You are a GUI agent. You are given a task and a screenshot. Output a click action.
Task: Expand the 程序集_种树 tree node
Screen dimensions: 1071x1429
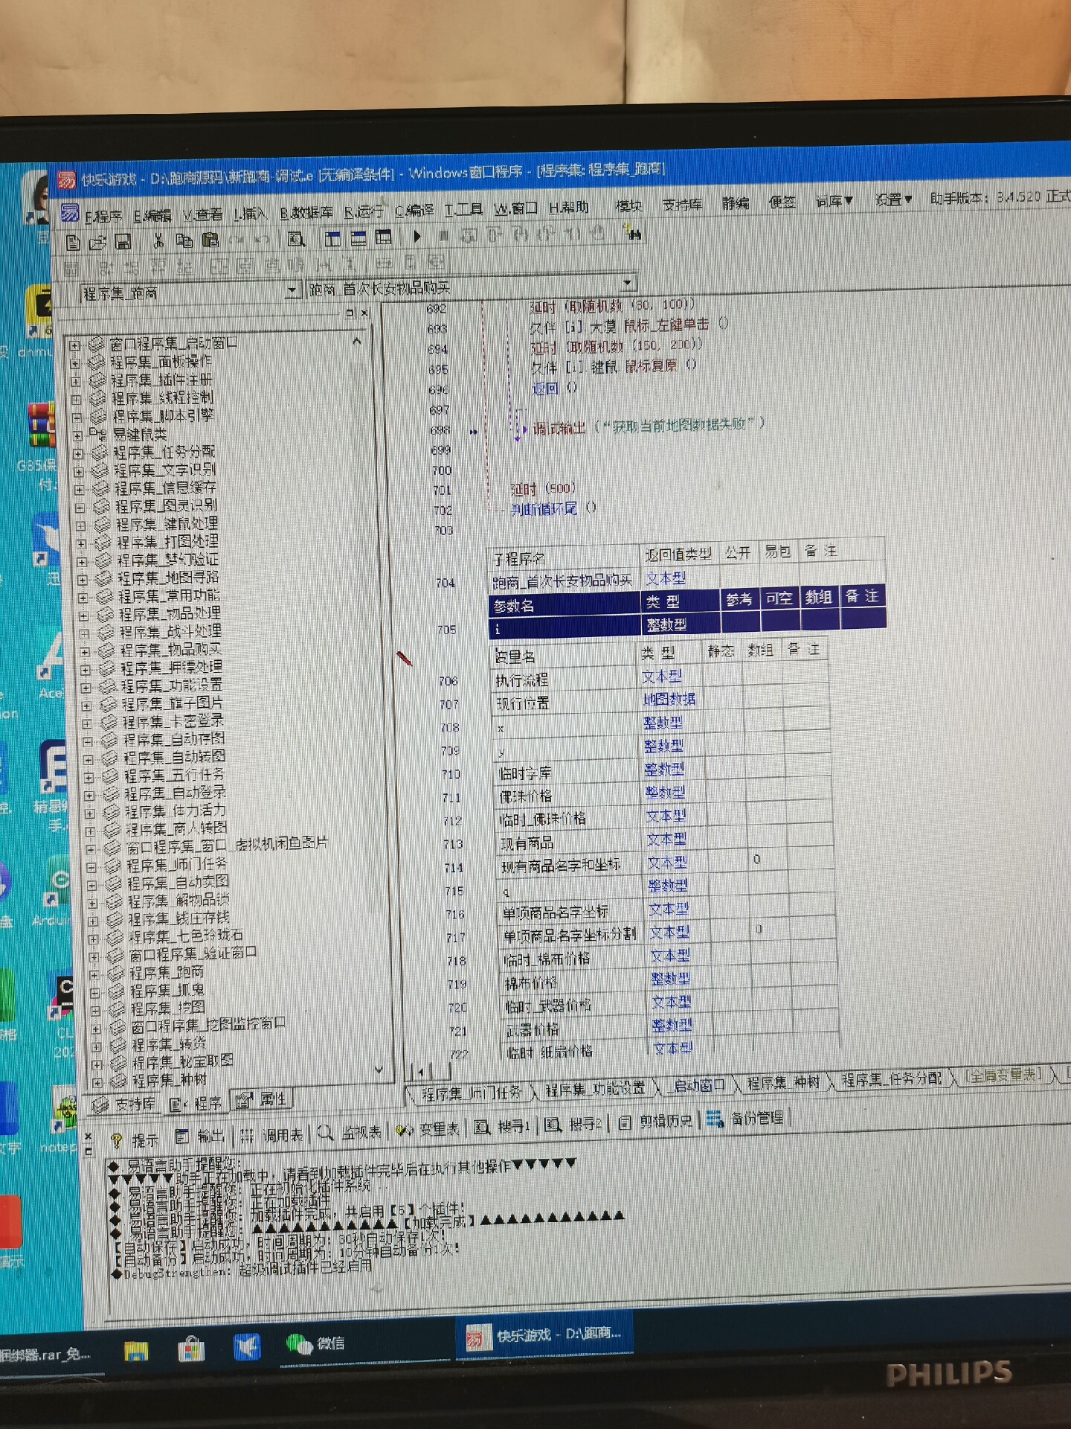point(97,1081)
